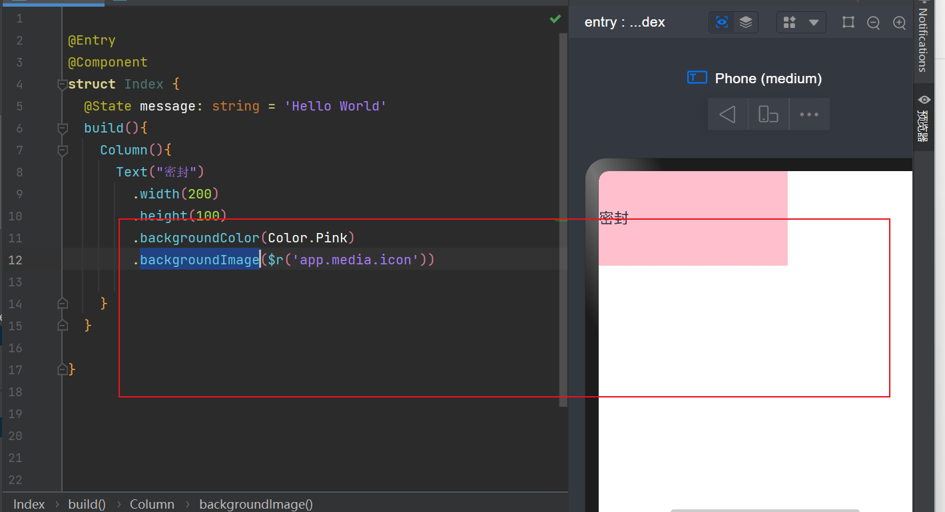Screen dimensions: 945x512
Task: Click the @State keyword on line 5
Action: click(x=108, y=107)
